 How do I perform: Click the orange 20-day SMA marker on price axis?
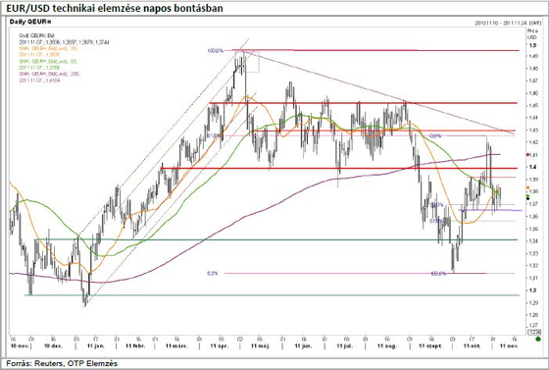pos(528,187)
